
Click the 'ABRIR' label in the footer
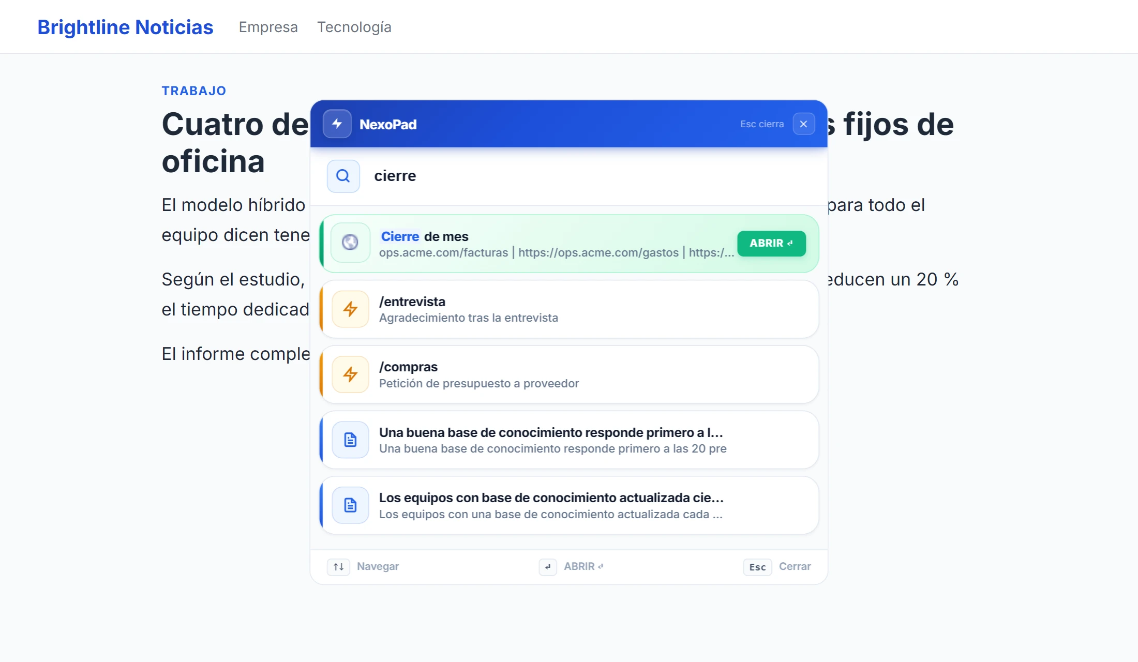pyautogui.click(x=583, y=566)
